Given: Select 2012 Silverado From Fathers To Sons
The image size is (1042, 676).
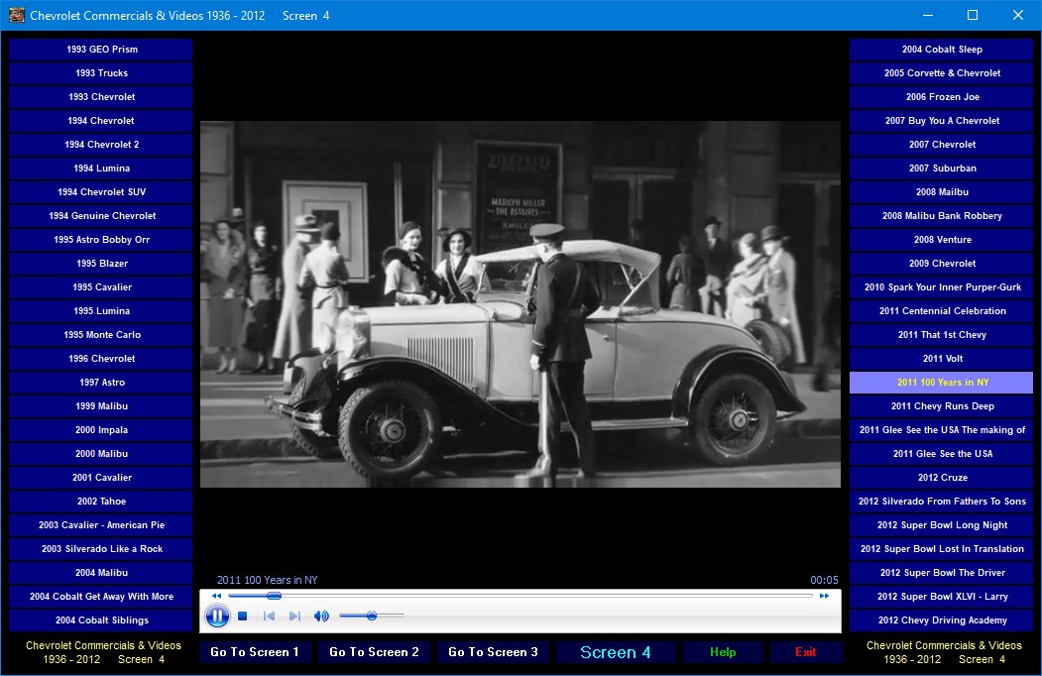Looking at the screenshot, I should tap(942, 502).
